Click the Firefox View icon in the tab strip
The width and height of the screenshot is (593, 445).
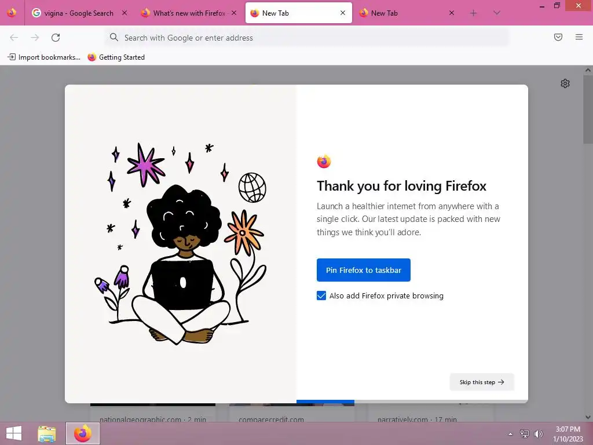tap(12, 13)
